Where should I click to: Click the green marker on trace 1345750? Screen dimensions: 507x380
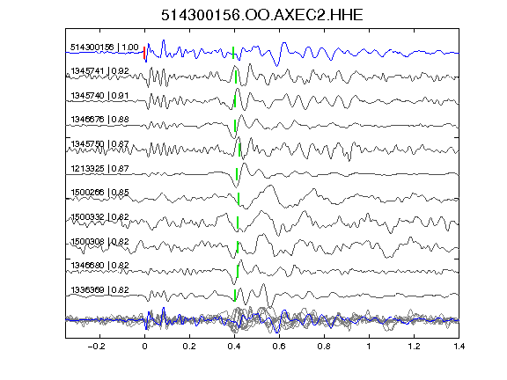239,150
